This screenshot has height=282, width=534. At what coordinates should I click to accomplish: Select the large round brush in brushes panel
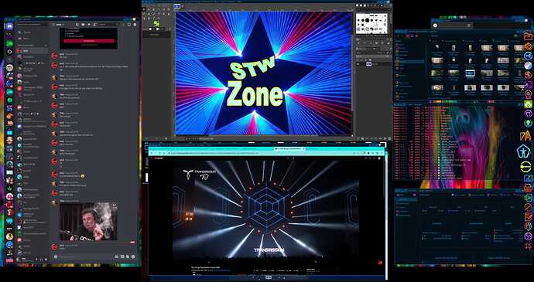click(367, 21)
